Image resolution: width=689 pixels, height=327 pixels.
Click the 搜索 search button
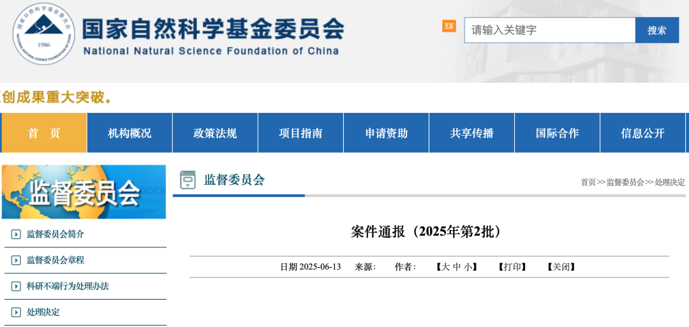(x=657, y=31)
